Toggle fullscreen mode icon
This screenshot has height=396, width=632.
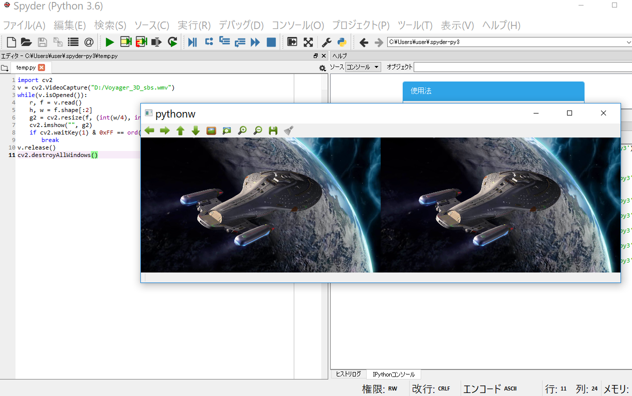tap(308, 42)
